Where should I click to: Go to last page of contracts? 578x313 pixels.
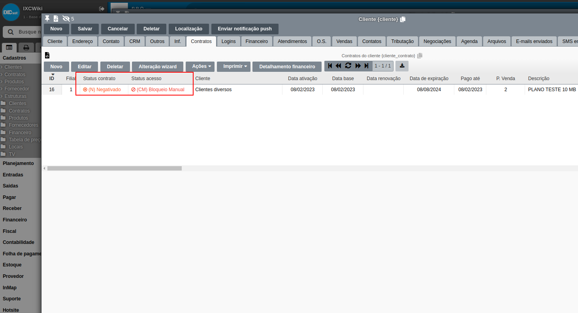point(366,66)
